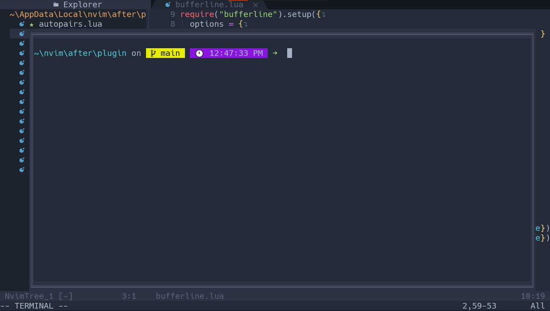Click the All scroll indicator
550x311 pixels.
pyautogui.click(x=538, y=306)
